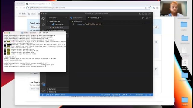Go forward in the Chrome window
193x108 pixels.
point(21,8)
